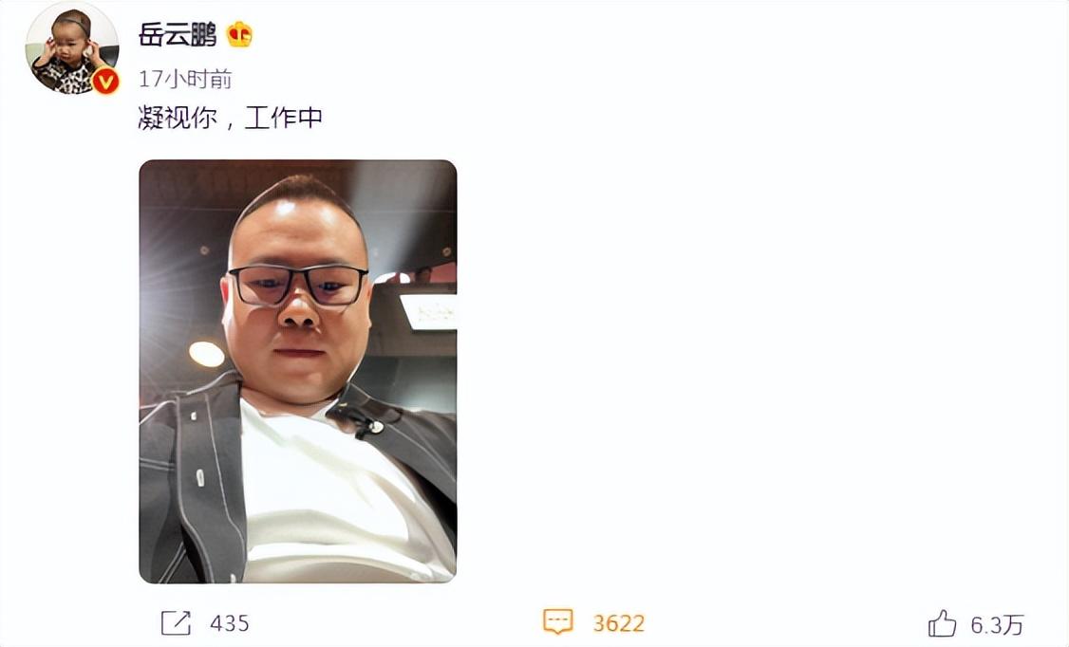Screen dimensions: 1069x647
Task: Click the clip-on microphone on the jacket
Action: [x=366, y=421]
